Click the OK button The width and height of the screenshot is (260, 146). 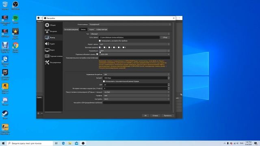point(145,116)
